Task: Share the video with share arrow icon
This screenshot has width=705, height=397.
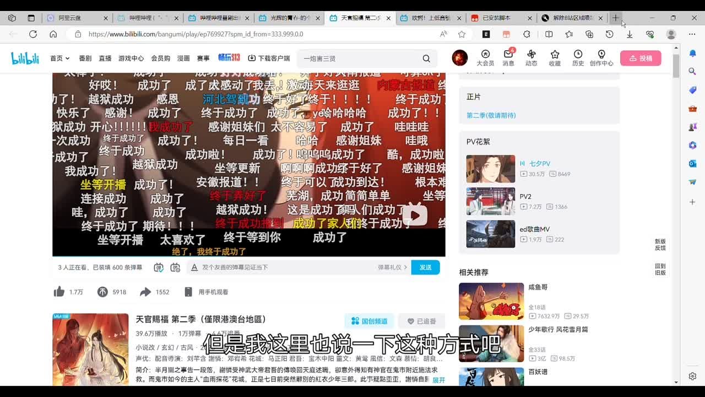Action: [145, 292]
